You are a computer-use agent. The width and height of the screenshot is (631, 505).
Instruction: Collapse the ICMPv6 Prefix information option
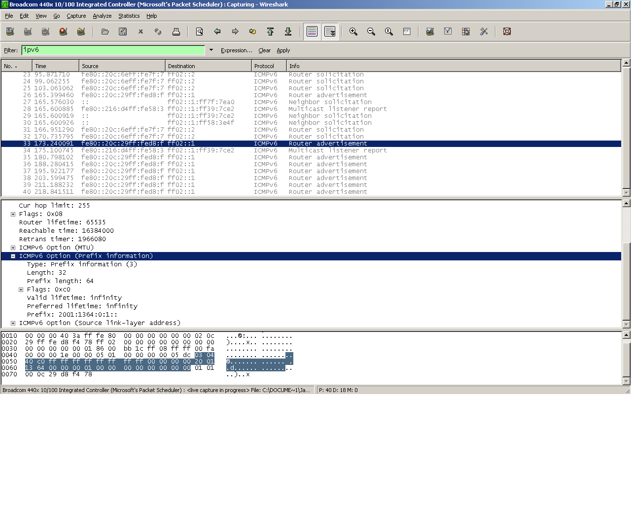pos(13,256)
